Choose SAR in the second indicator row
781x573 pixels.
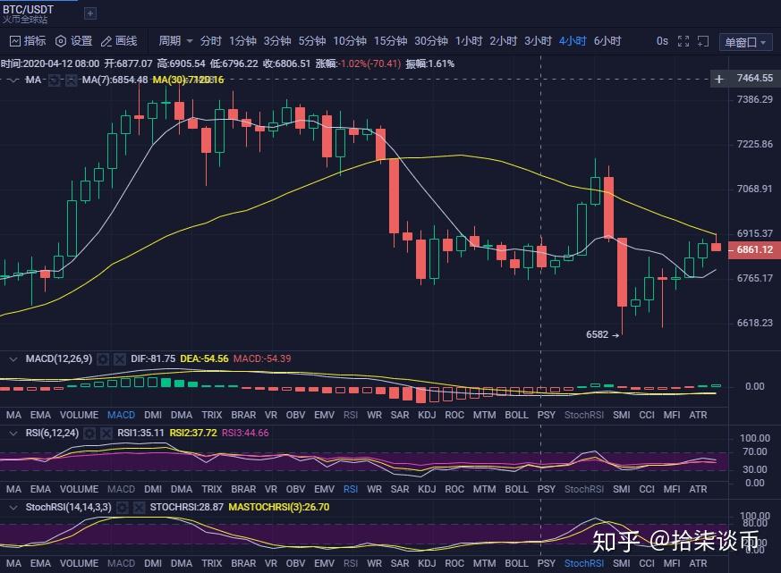pos(400,489)
